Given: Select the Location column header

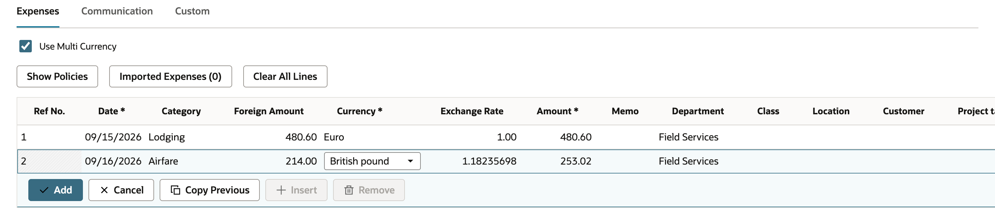Looking at the screenshot, I should coord(831,111).
